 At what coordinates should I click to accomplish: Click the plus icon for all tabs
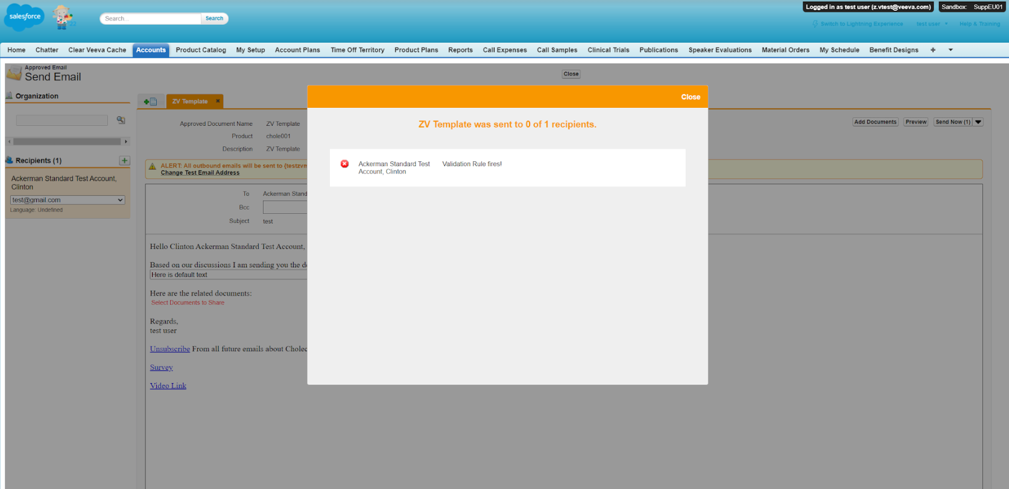[932, 50]
